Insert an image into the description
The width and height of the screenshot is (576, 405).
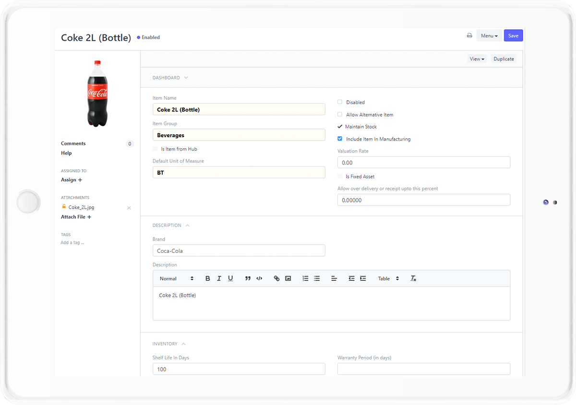[x=288, y=278]
